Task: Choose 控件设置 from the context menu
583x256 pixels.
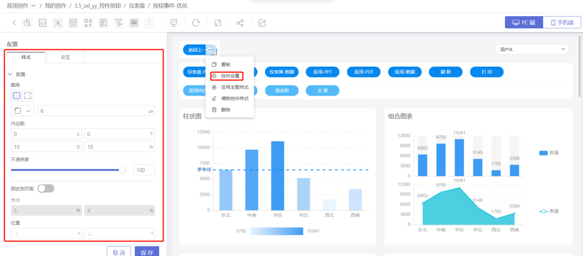Action: coord(230,76)
